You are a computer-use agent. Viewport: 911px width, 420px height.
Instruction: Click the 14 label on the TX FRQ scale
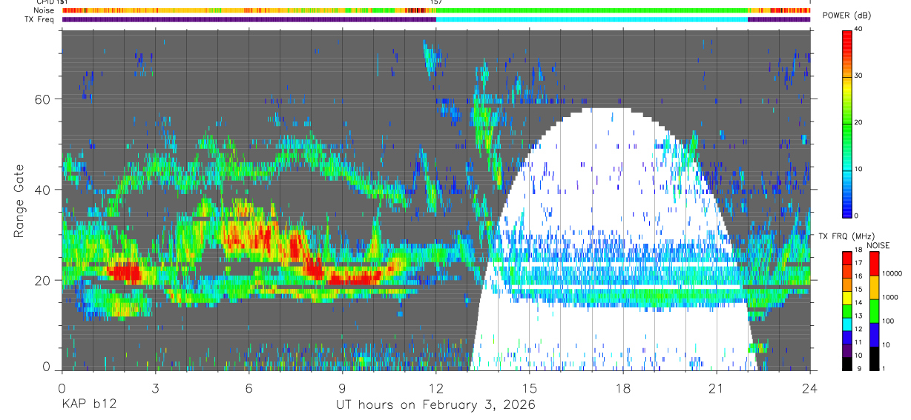tap(858, 304)
